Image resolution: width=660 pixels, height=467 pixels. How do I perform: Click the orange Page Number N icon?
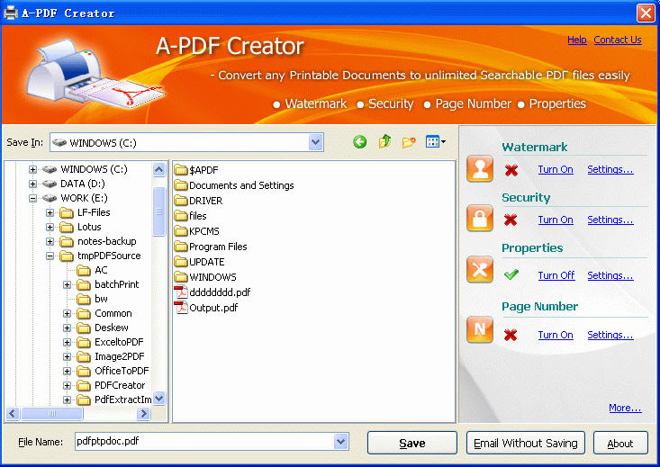tap(480, 329)
